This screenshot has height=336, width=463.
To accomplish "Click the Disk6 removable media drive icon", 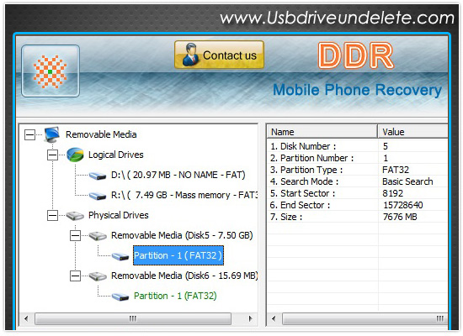I will (x=98, y=276).
